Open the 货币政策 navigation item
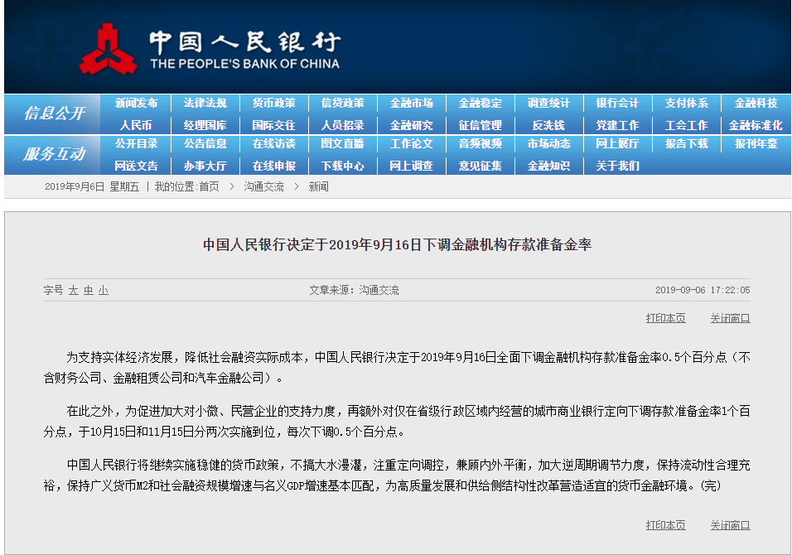The width and height of the screenshot is (792, 555). pos(273,104)
